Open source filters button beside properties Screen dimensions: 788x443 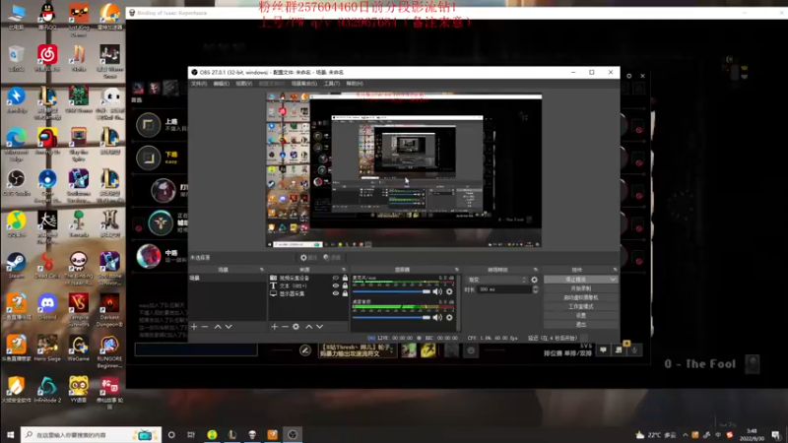pos(332,258)
